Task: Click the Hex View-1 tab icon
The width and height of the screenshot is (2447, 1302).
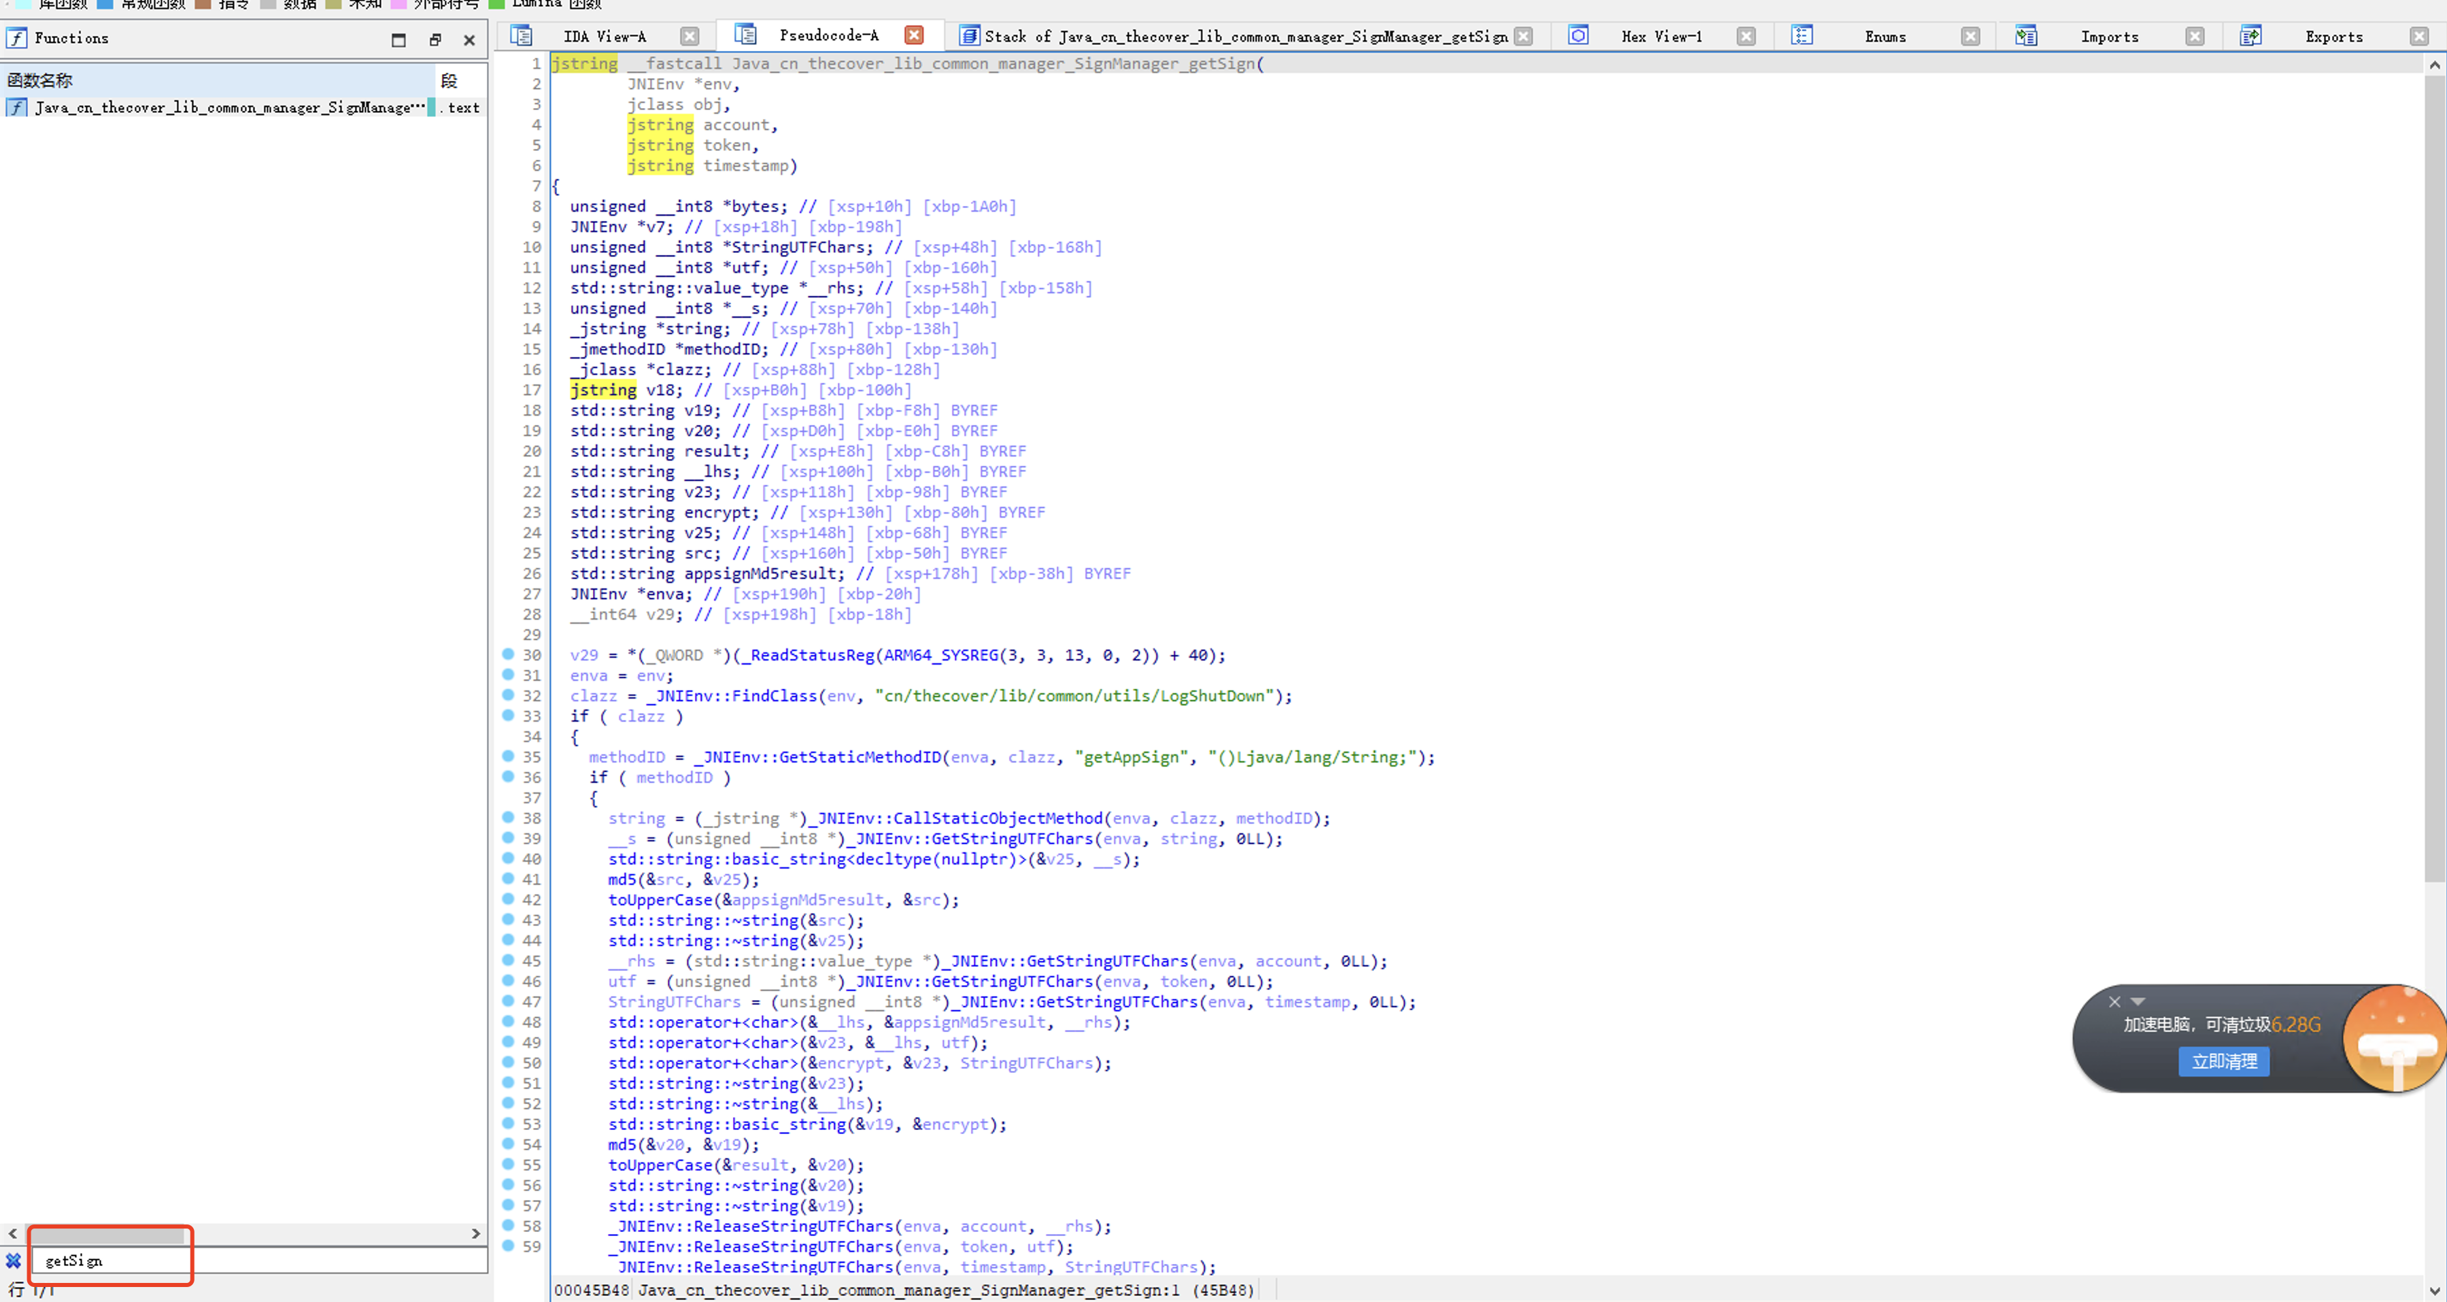Action: click(1578, 36)
